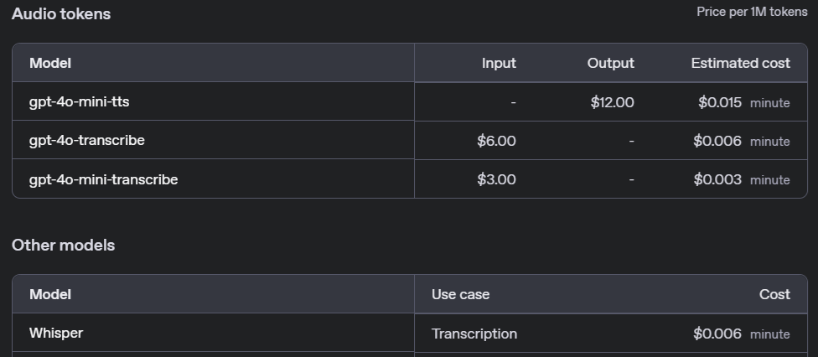Click Whisper's $0.006 per minute cost
818x357 pixels.
(x=741, y=334)
